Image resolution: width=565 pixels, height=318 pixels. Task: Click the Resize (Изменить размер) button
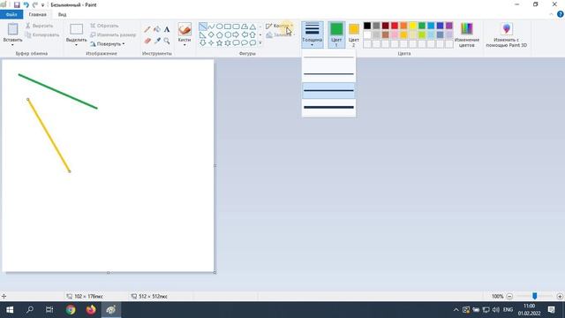pyautogui.click(x=113, y=35)
